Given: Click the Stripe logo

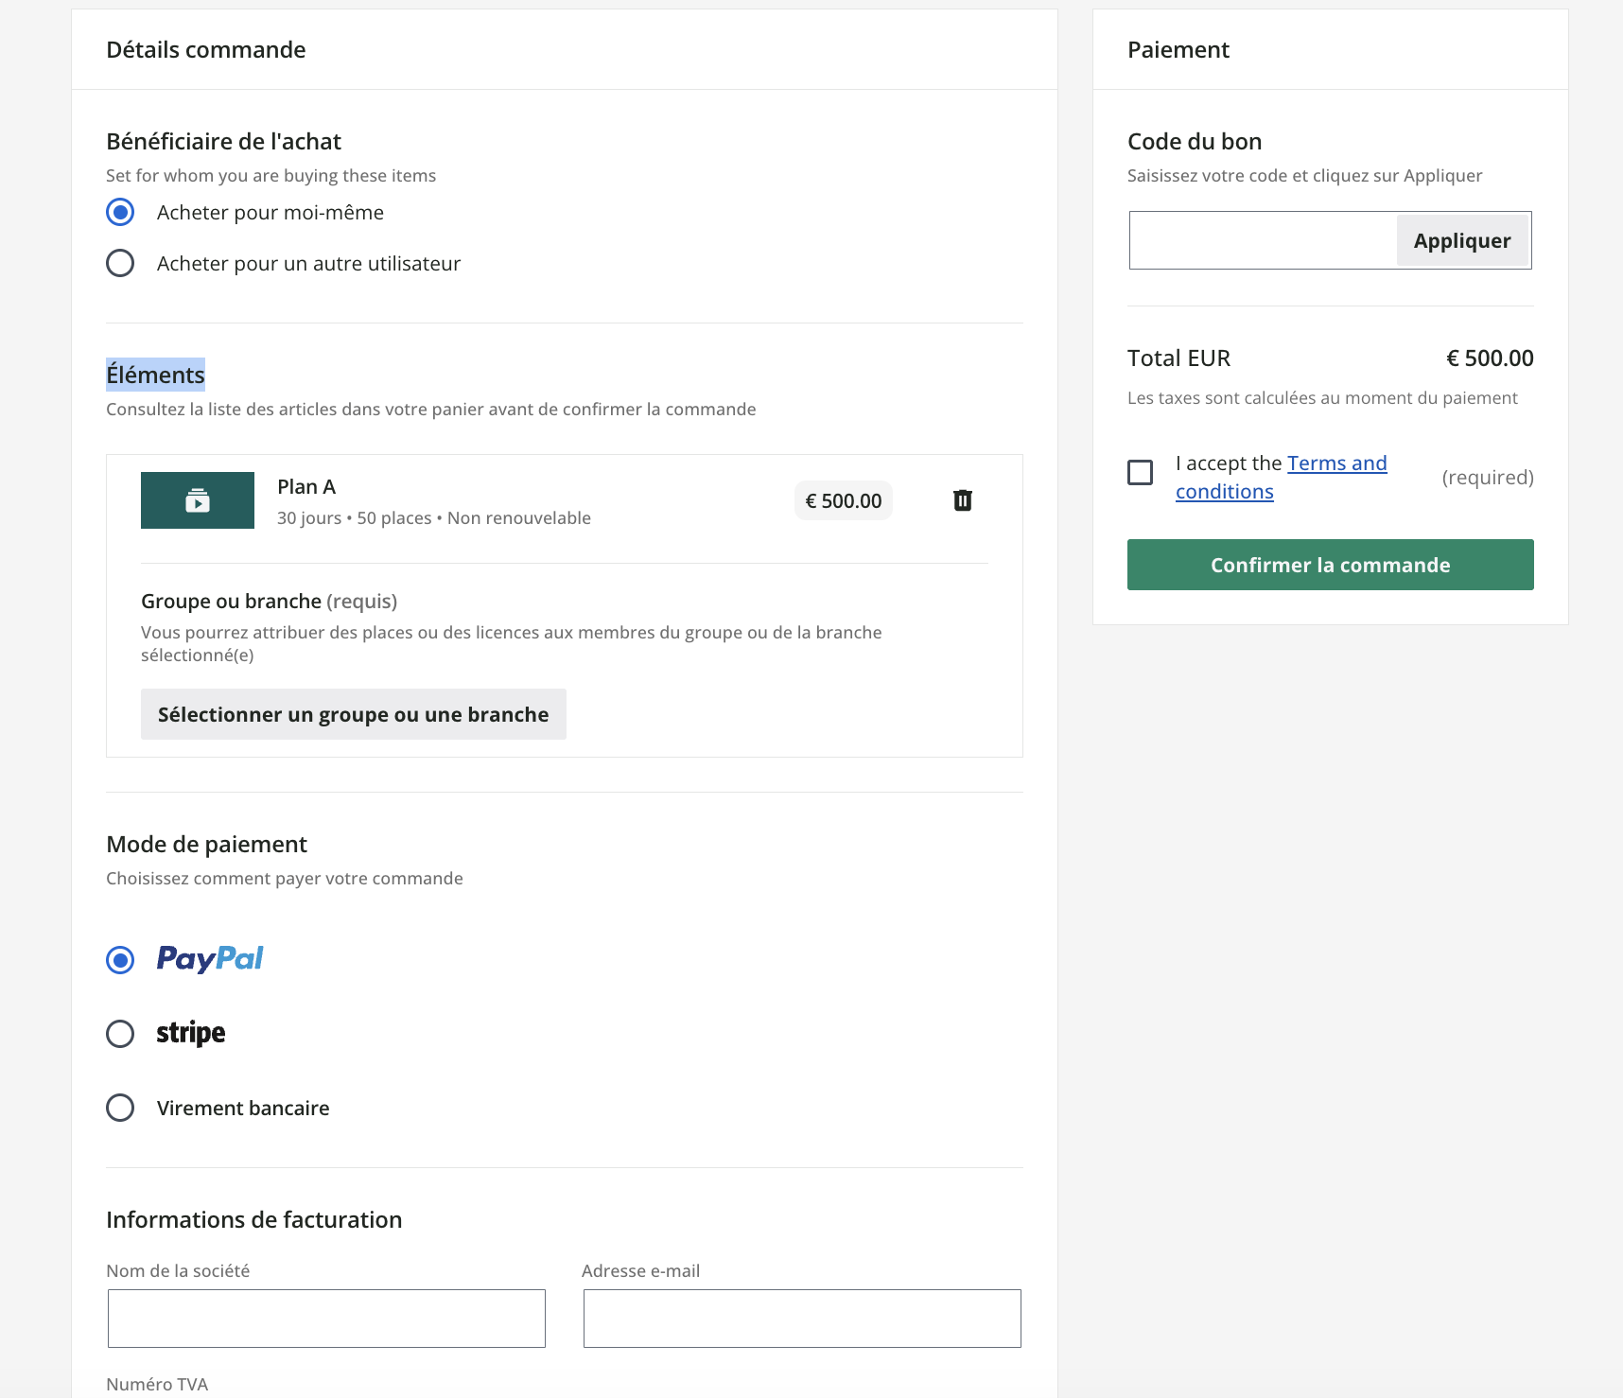Looking at the screenshot, I should pyautogui.click(x=191, y=1033).
